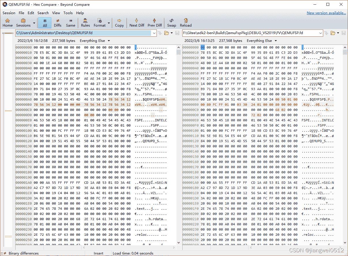Open the Home view in toolbar
This screenshot has height=256, width=348.
pos(7,23)
